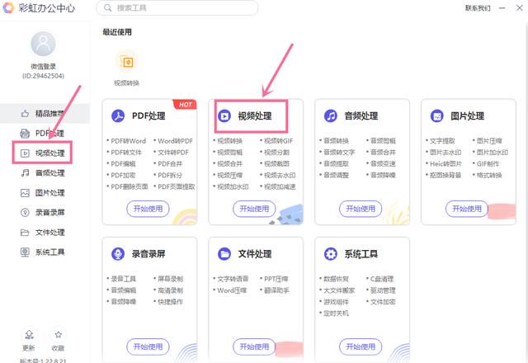Click the 系统工具 card's gear icon

click(330, 253)
